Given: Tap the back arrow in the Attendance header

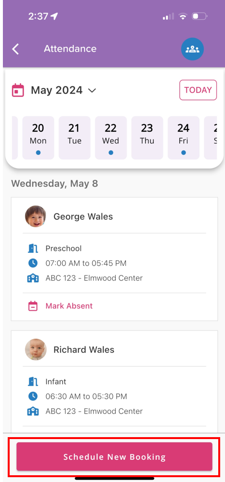Looking at the screenshot, I should click(15, 49).
